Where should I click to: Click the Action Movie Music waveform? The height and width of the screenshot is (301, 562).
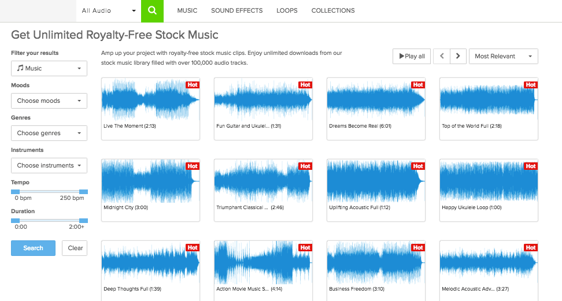(264, 263)
